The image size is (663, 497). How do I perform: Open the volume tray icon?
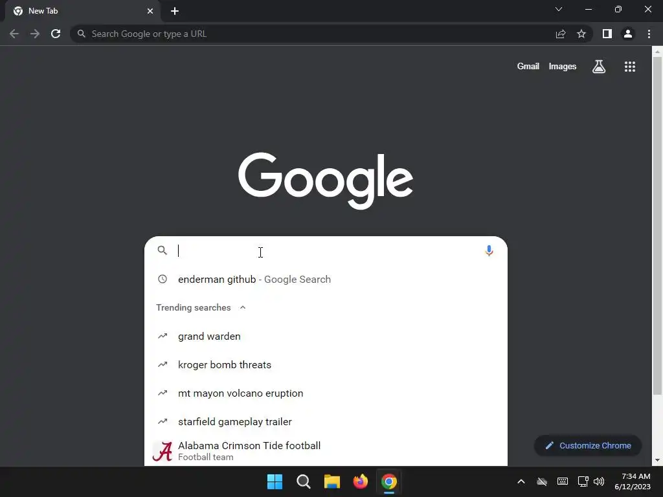pos(599,481)
